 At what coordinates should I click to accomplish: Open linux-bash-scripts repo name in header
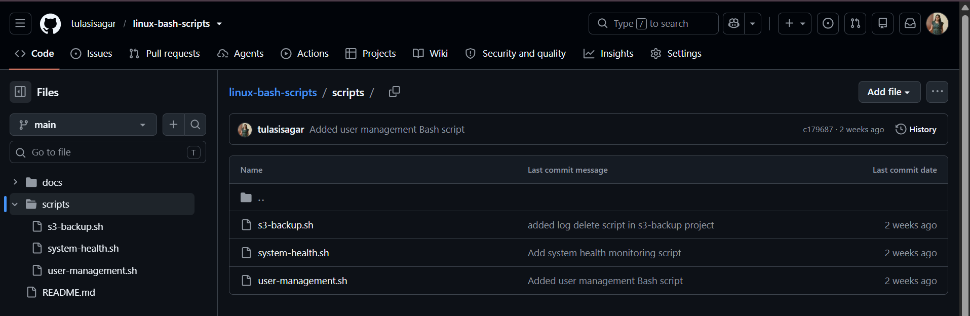click(171, 24)
